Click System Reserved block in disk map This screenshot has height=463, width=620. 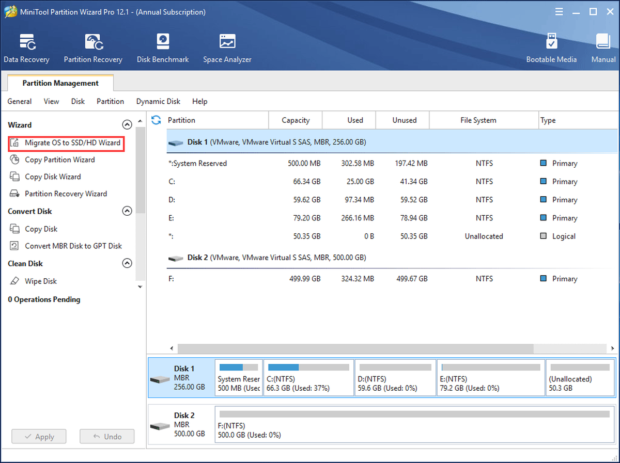(x=239, y=378)
